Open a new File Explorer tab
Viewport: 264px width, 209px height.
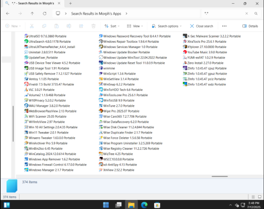coord(70,3)
